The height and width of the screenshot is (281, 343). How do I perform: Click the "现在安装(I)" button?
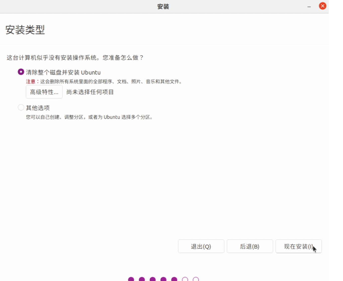click(x=298, y=246)
